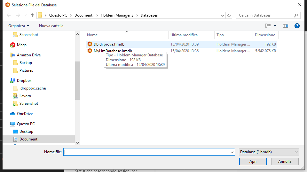This screenshot has height=172, width=307.
Task: Open the Backup folder in sidebar
Action: 26,63
